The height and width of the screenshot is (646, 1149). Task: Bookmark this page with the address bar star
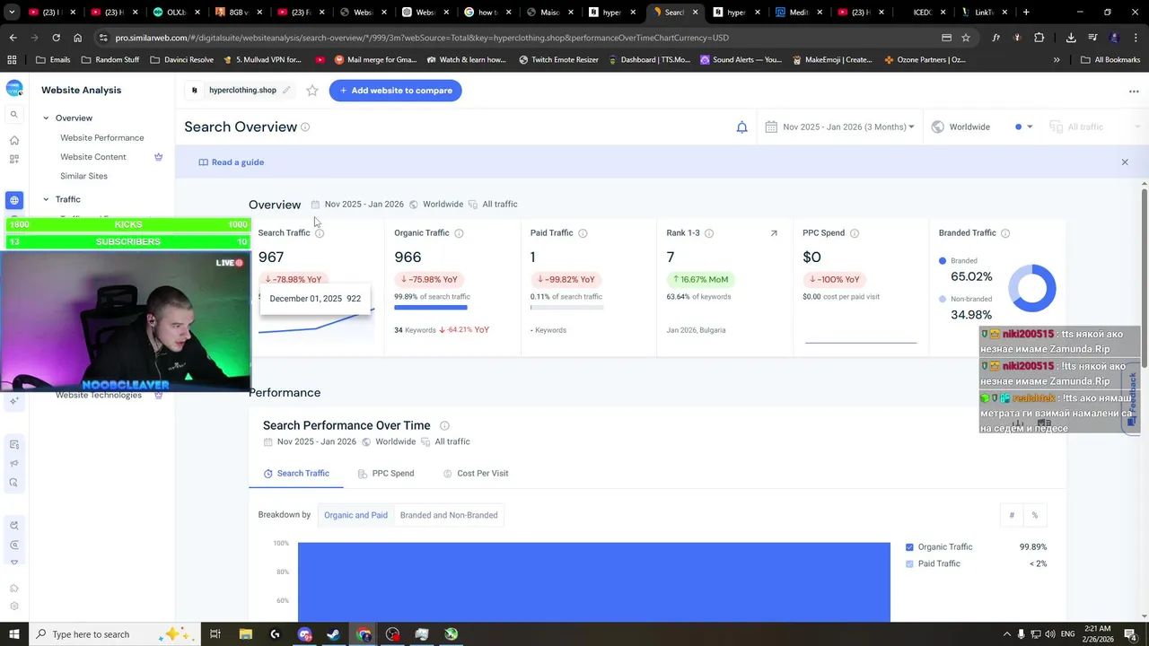point(966,38)
